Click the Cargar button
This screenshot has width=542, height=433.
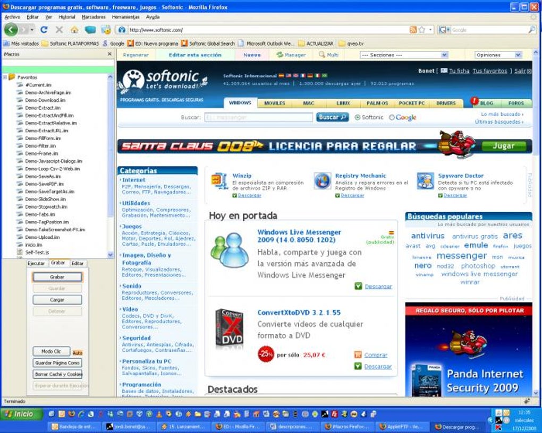click(x=57, y=300)
